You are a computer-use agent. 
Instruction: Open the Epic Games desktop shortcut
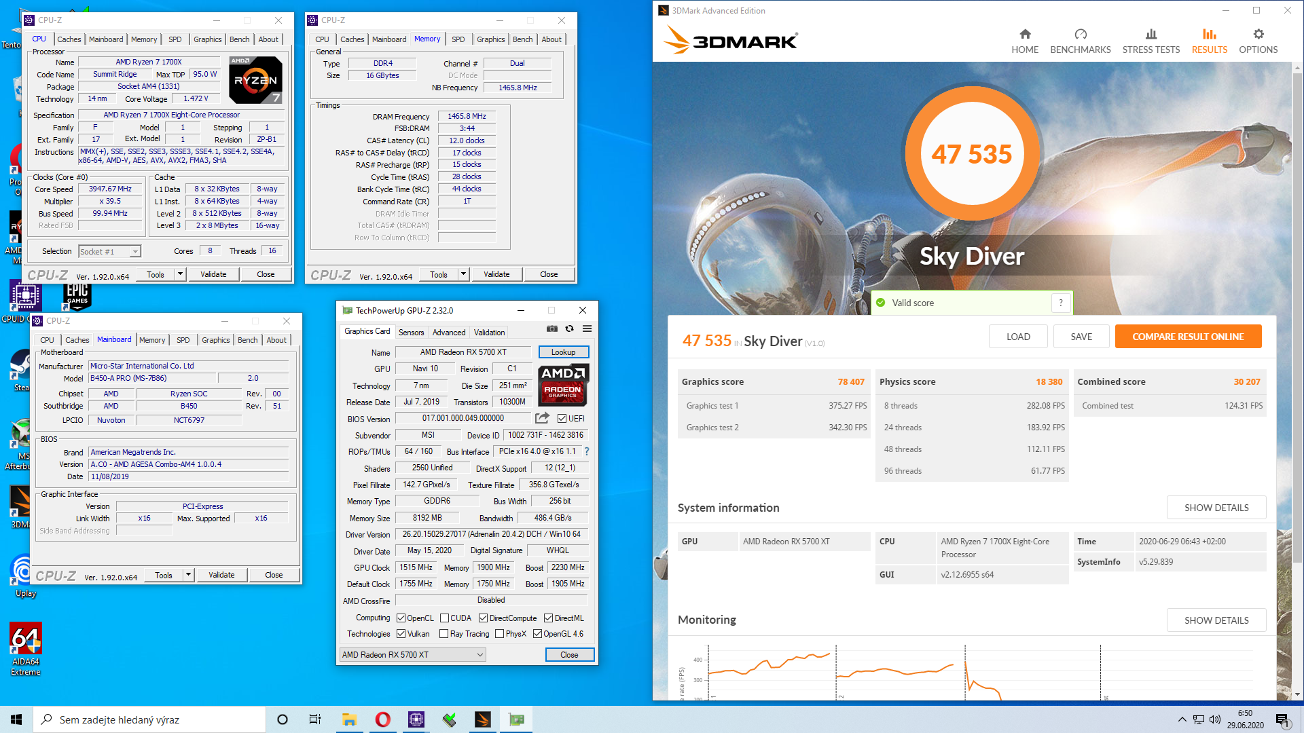77,297
